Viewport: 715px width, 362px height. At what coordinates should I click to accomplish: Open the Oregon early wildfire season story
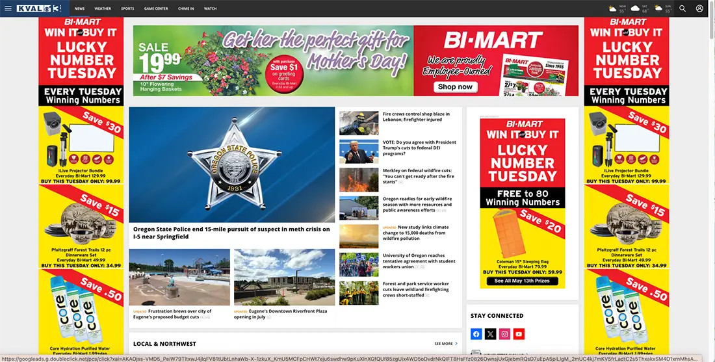tap(417, 205)
